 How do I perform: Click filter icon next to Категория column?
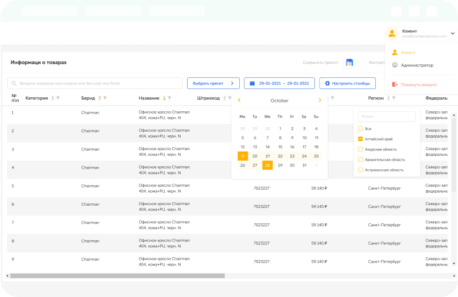(x=57, y=98)
